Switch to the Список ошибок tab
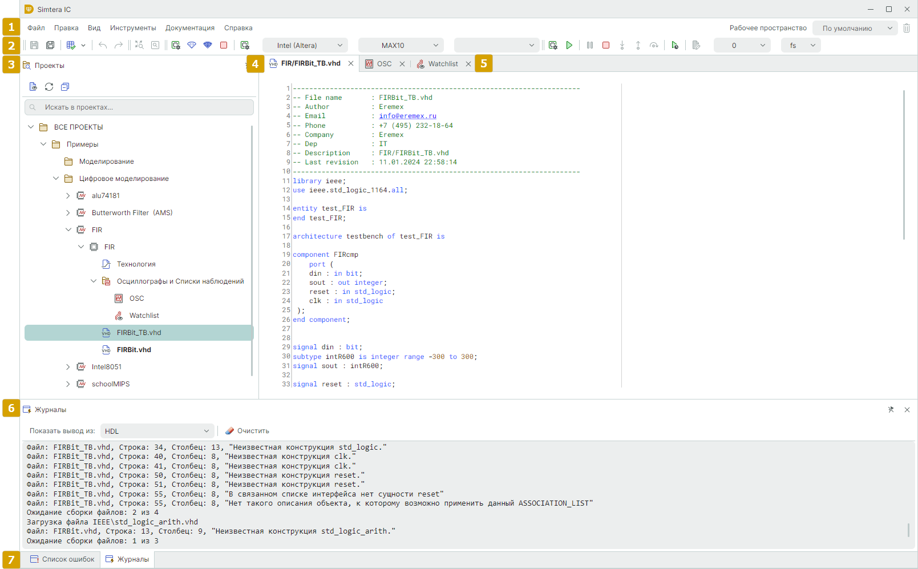Image resolution: width=918 pixels, height=569 pixels. click(62, 559)
